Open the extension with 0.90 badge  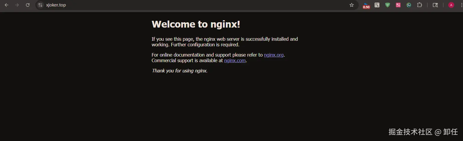coord(366,5)
